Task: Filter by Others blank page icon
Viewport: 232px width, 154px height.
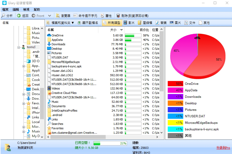Action: (x=201, y=23)
